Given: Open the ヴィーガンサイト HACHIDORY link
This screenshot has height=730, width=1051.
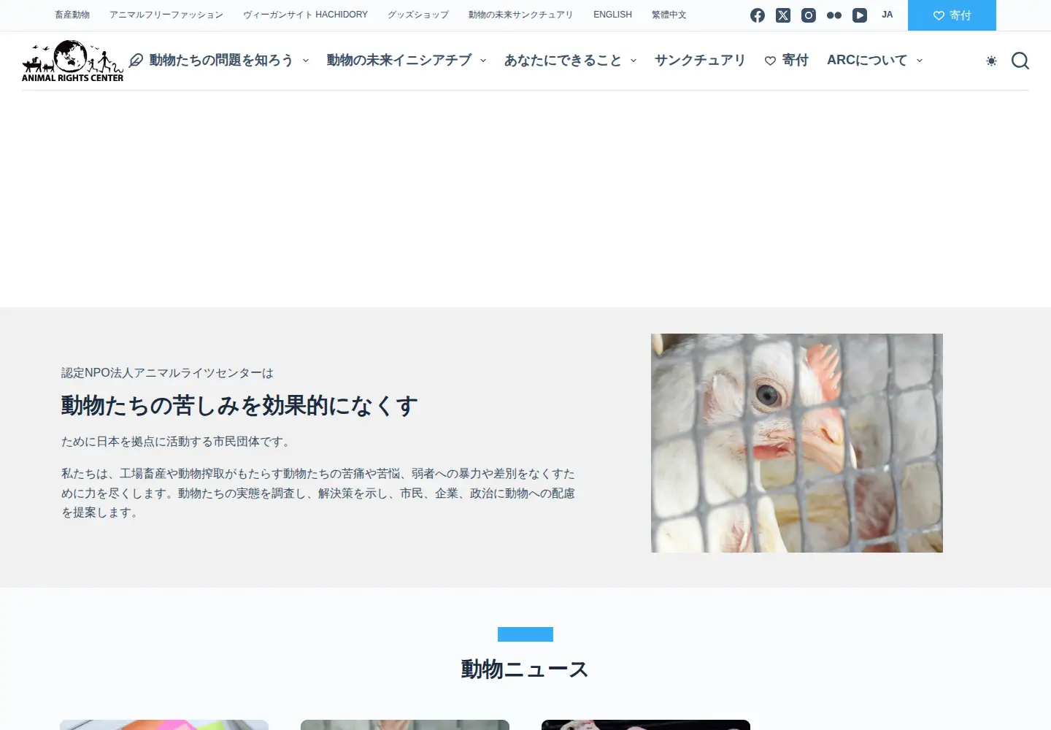Looking at the screenshot, I should pos(305,15).
